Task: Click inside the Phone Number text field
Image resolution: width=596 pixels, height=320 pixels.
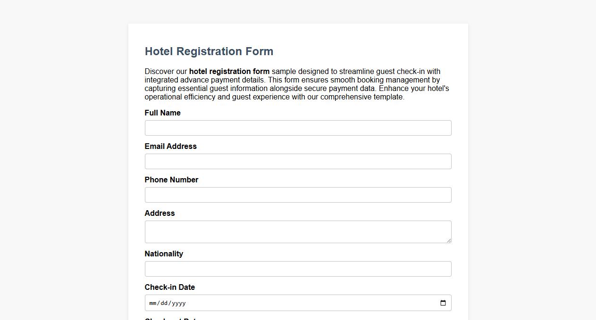Action: pos(298,195)
